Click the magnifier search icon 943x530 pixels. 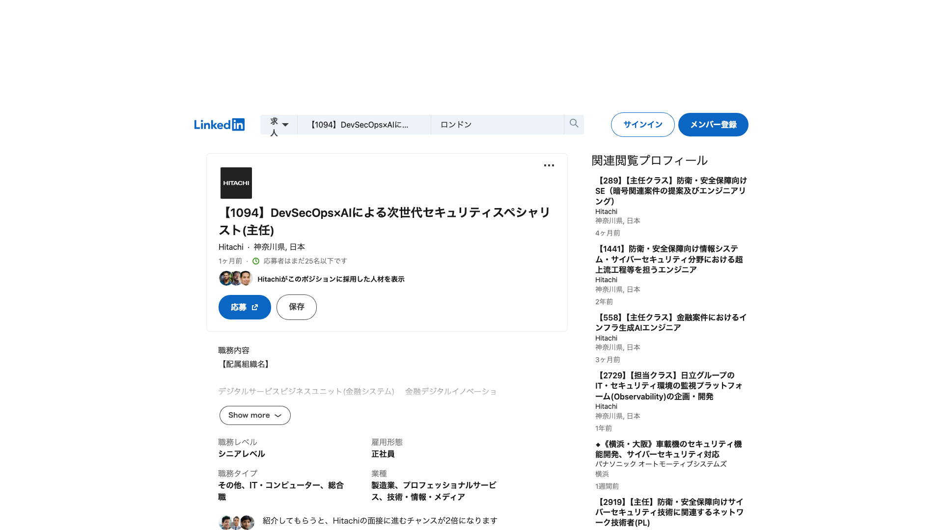point(574,124)
